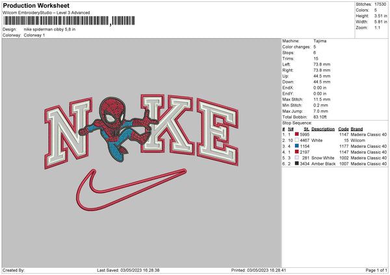Click stitch count 1154 in row 3
This screenshot has height=275, width=390.
[x=304, y=146]
